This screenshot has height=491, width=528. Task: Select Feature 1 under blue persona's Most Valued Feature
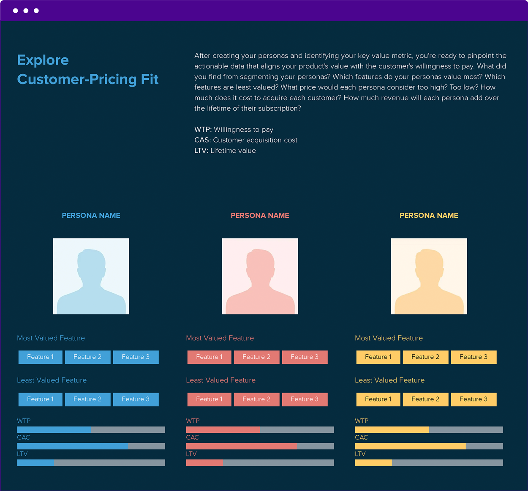pyautogui.click(x=40, y=357)
